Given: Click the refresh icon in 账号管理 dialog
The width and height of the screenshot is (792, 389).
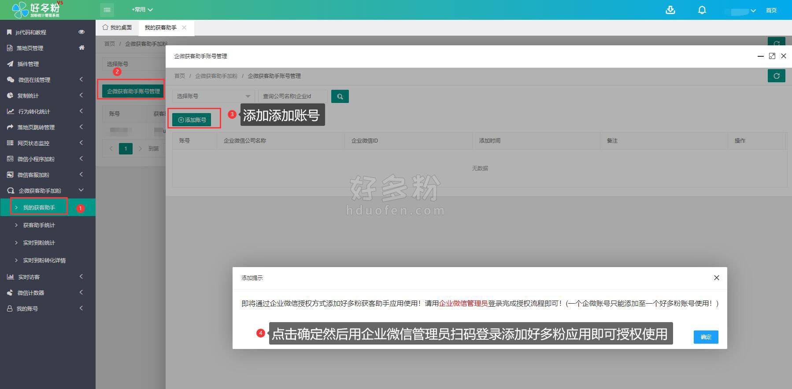Looking at the screenshot, I should click(x=776, y=76).
